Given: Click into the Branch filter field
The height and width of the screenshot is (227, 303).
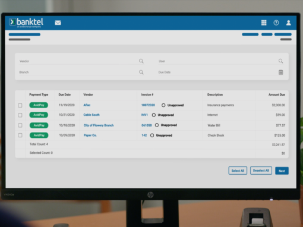Looking at the screenshot, I should pyautogui.click(x=81, y=72).
